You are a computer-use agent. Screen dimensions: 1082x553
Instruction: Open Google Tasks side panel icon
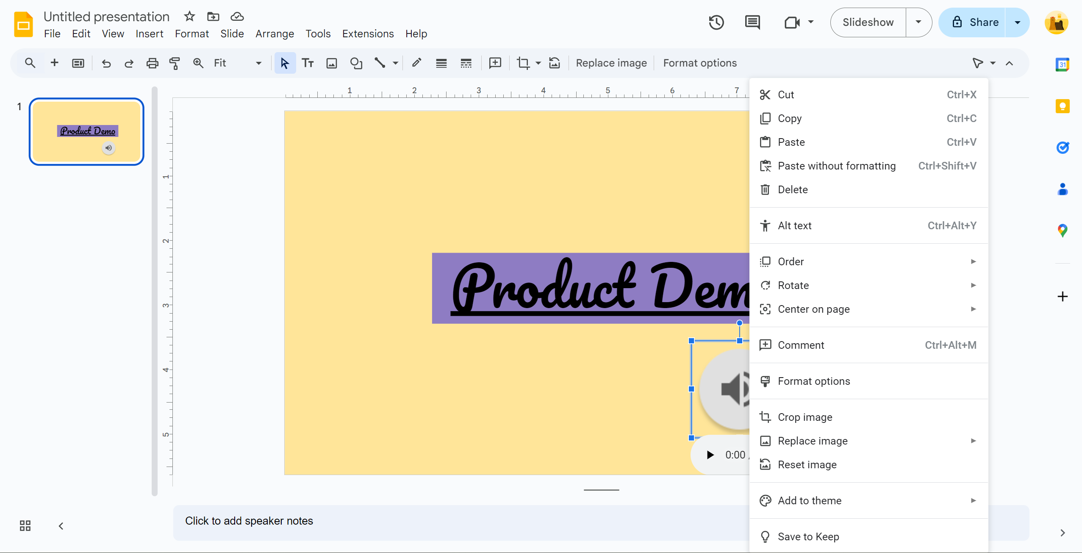[1062, 147]
